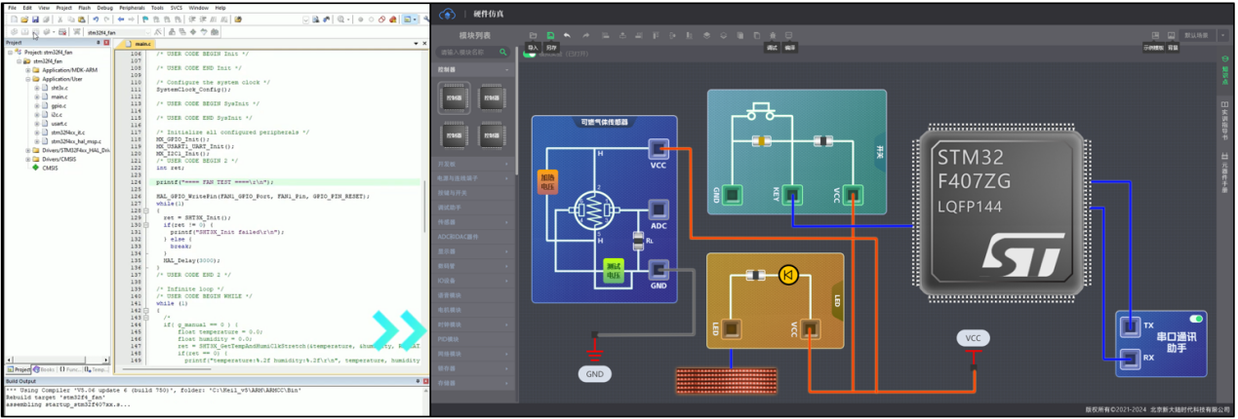1238x419 pixels.
Task: Click the Save icon in Keil toolbar
Action: click(36, 19)
